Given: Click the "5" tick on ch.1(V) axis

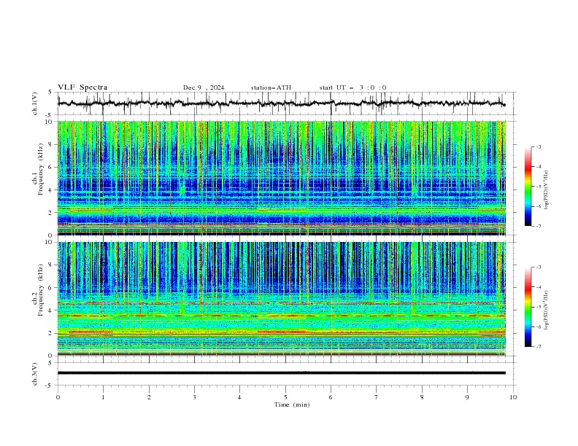Looking at the screenshot, I should 50,93.
